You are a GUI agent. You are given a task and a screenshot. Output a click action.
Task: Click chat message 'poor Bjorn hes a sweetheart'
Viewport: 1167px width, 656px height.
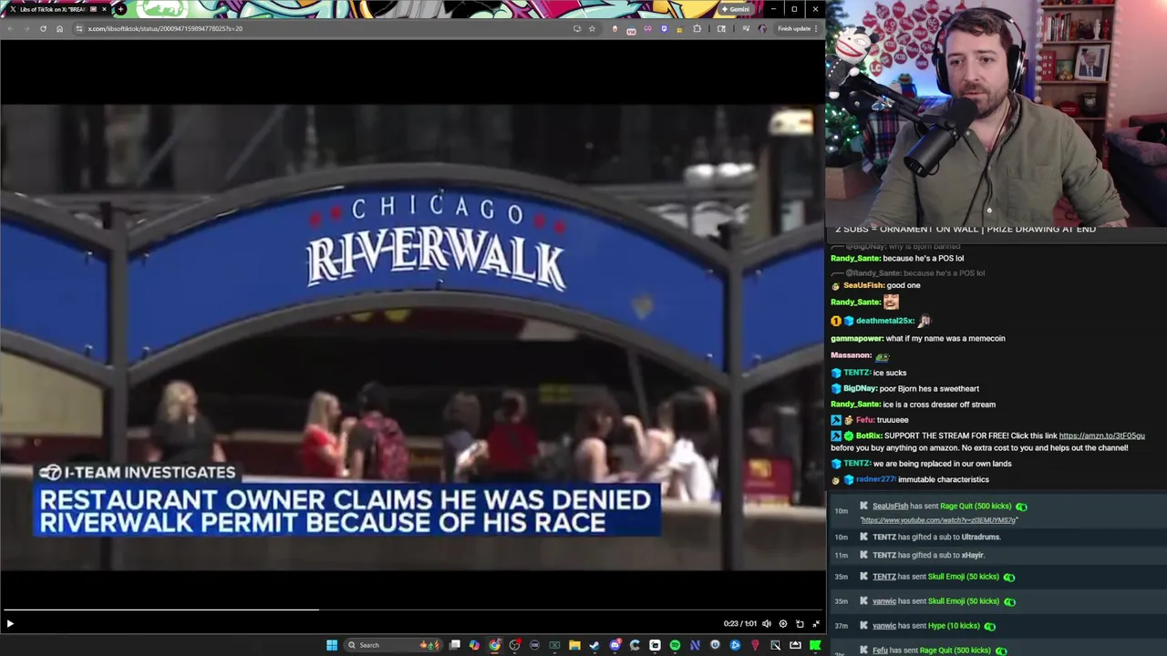(929, 388)
